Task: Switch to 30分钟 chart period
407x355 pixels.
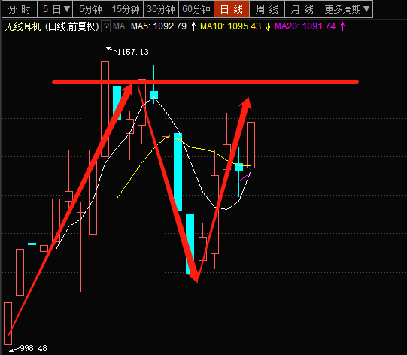Action: [161, 9]
